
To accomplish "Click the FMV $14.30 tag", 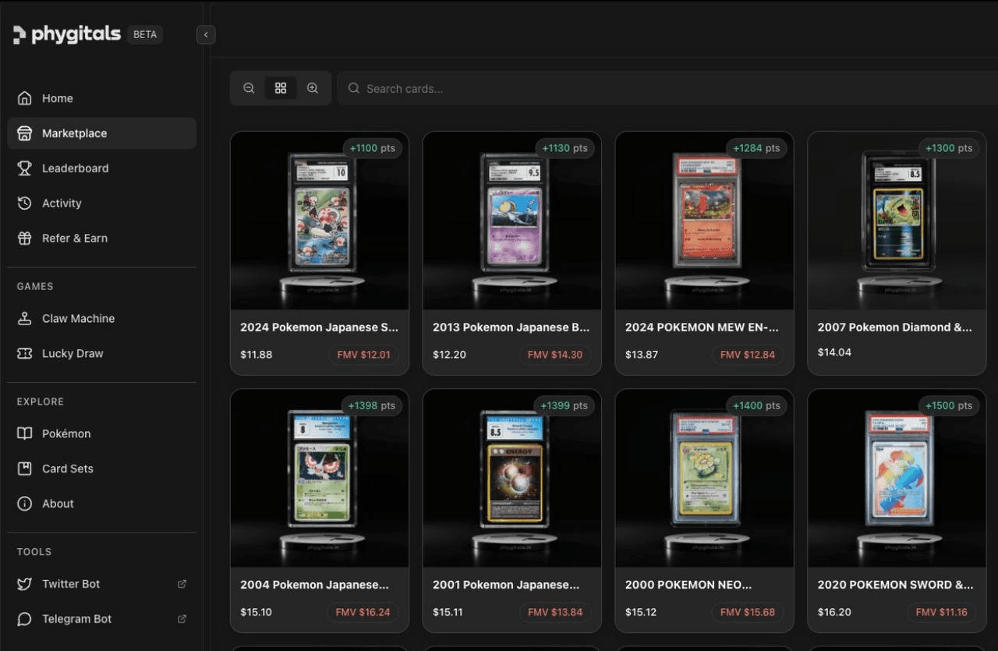I will pos(555,355).
